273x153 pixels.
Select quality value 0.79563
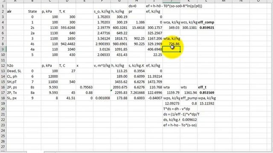click(x=84, y=87)
